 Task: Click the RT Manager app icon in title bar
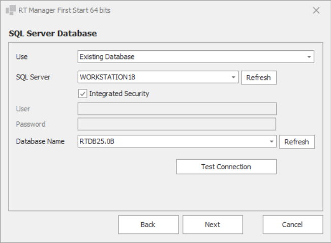coord(10,10)
